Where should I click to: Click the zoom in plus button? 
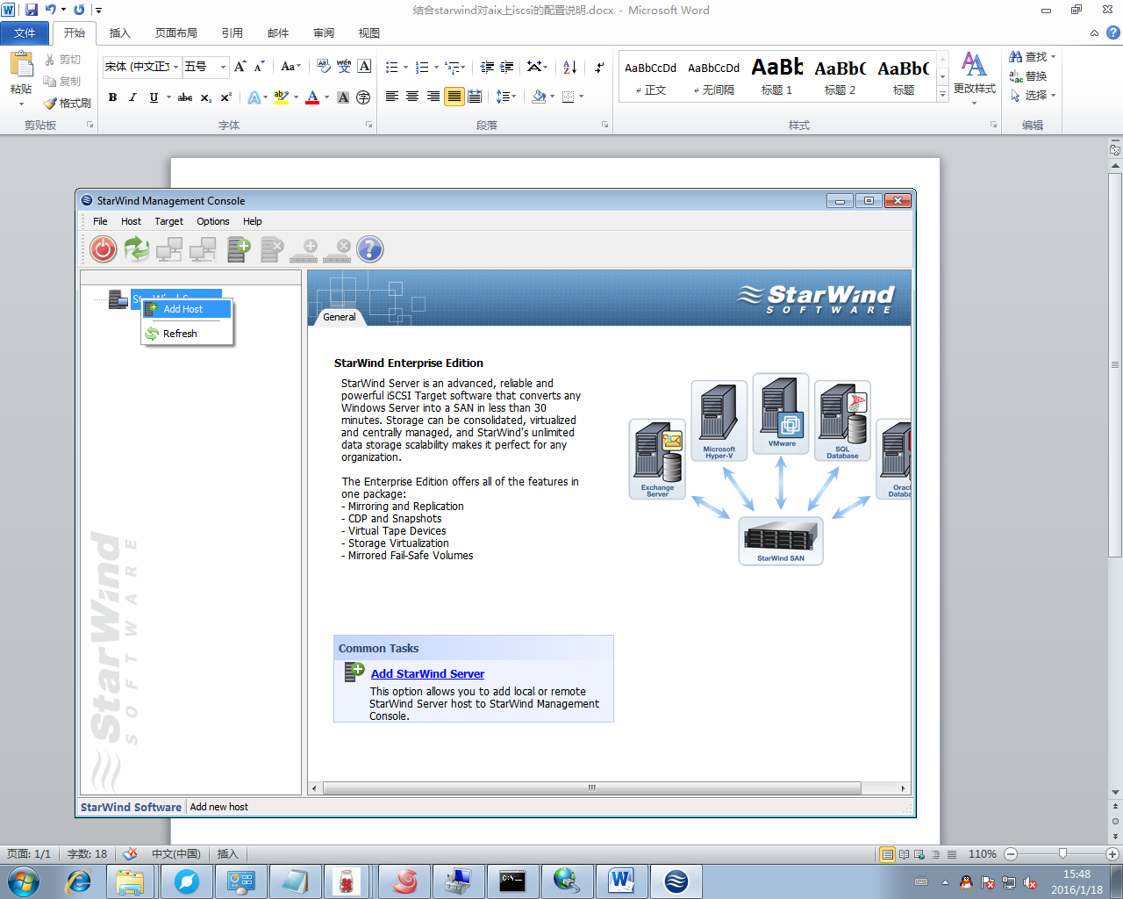click(x=1112, y=854)
